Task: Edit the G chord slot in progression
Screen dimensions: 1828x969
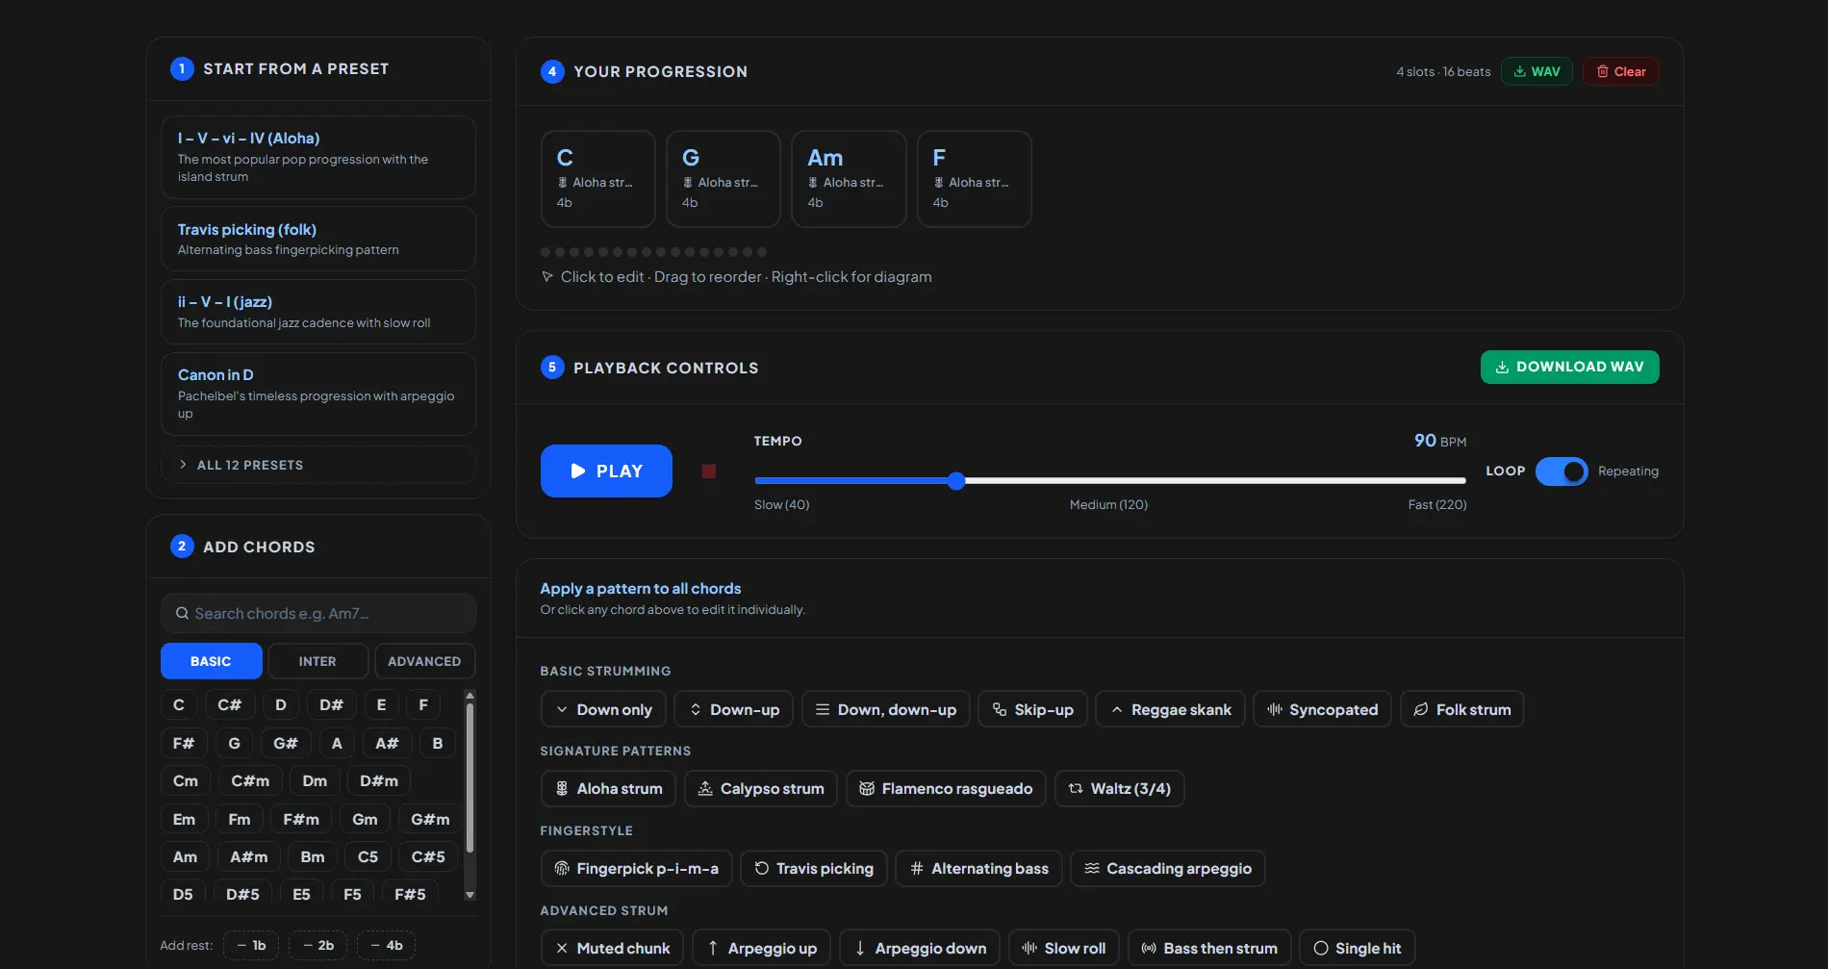Action: (724, 179)
